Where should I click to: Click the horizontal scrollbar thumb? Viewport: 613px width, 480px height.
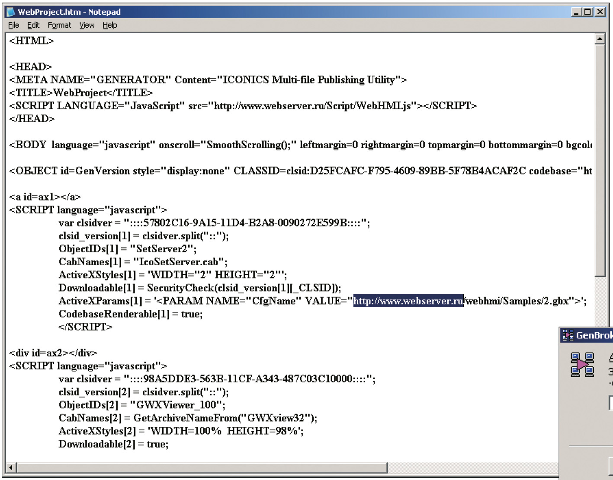[x=202, y=467]
